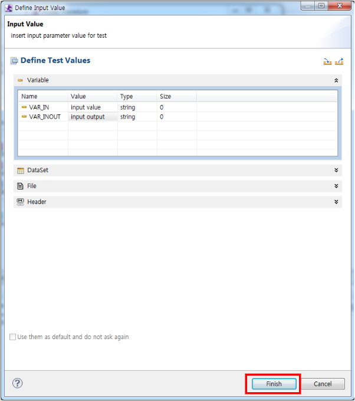Click the Variable section minus icon
This screenshot has height=401, width=355.
(x=20, y=80)
